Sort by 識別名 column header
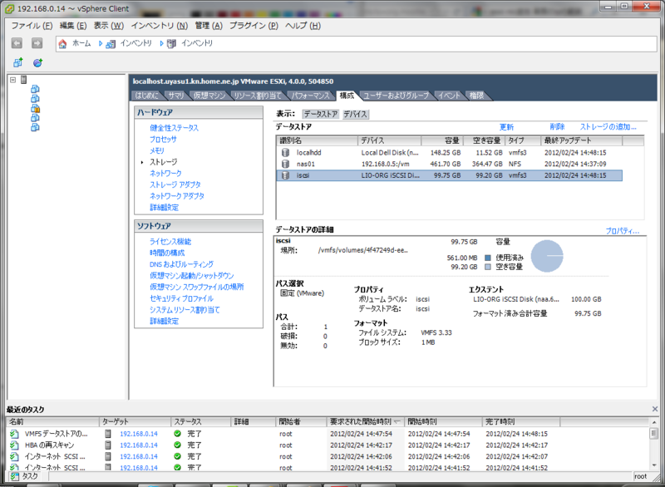 pos(318,140)
